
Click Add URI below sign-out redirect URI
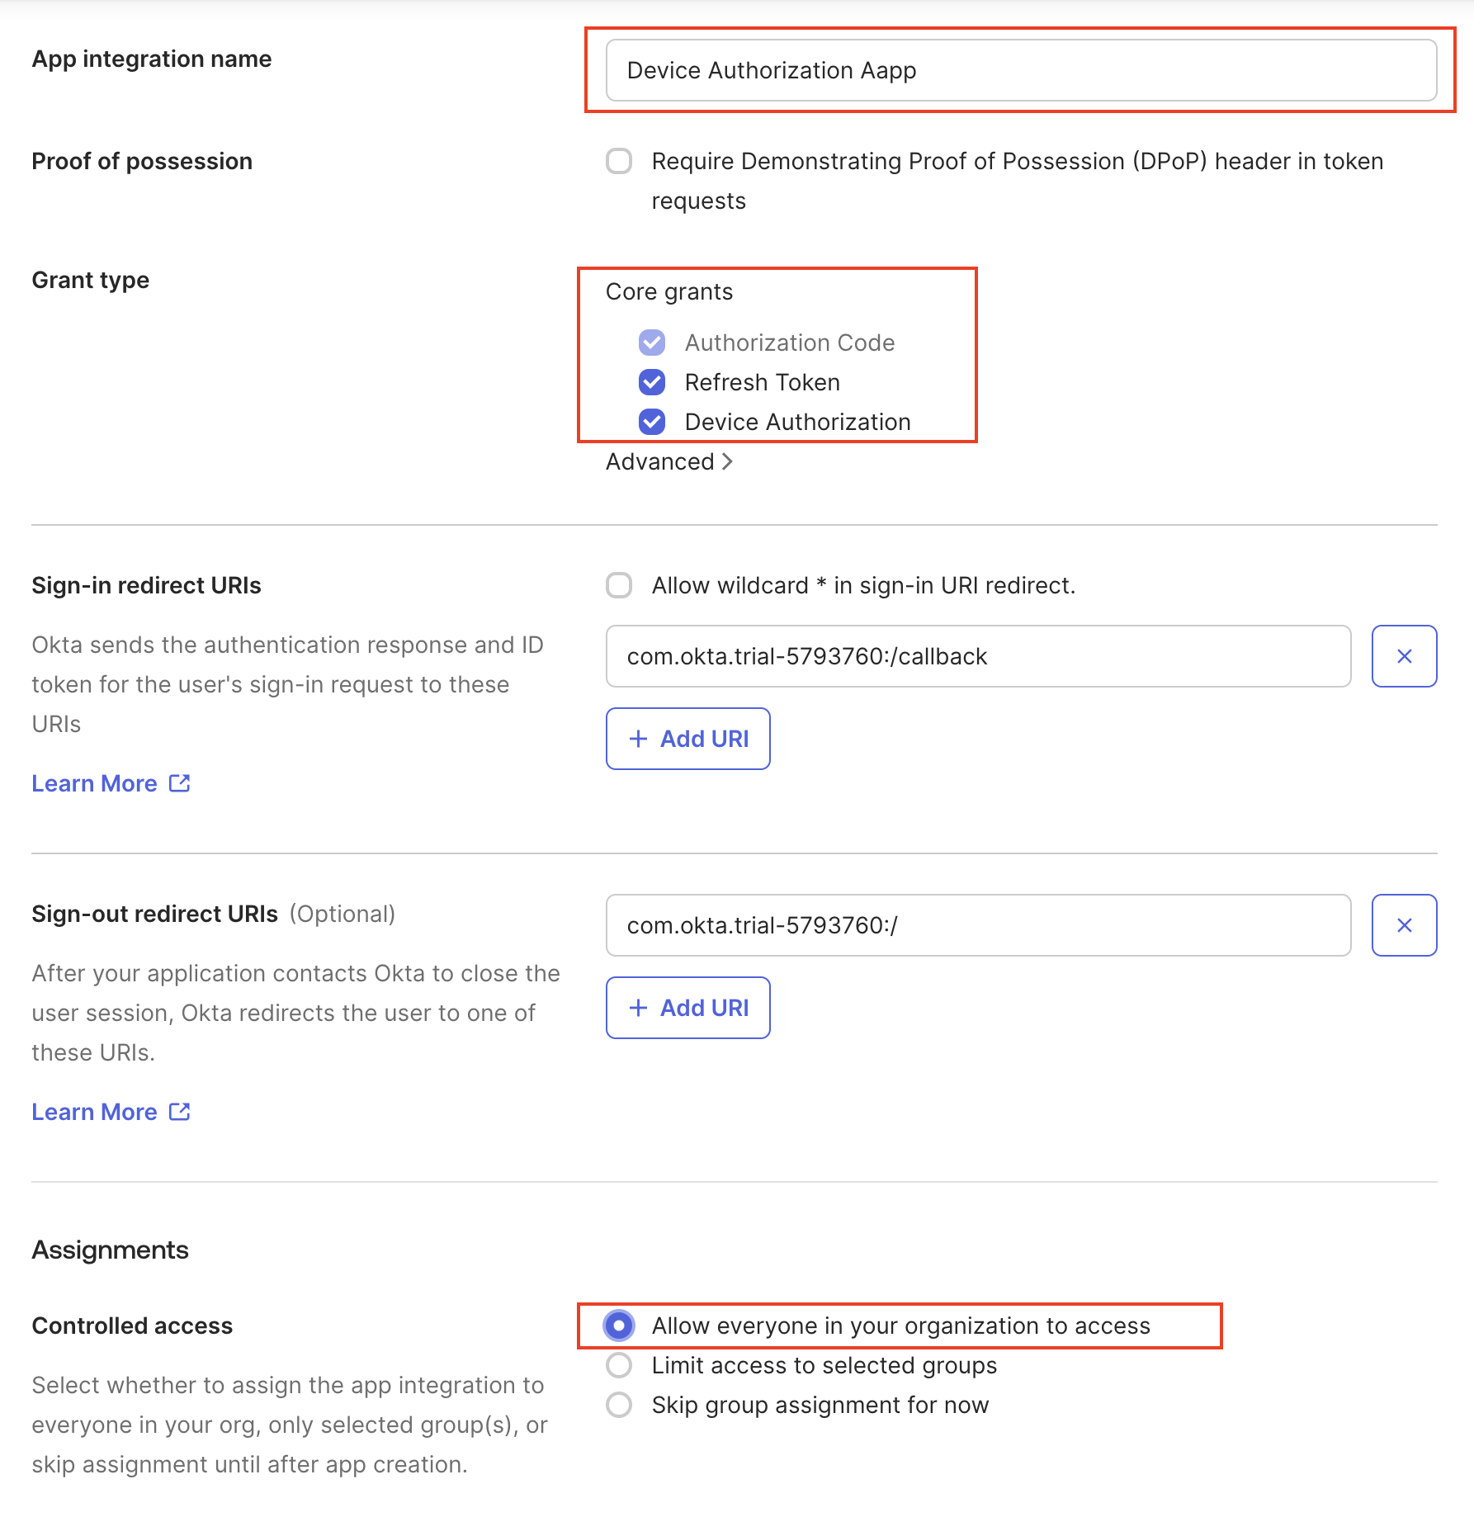pos(687,1007)
